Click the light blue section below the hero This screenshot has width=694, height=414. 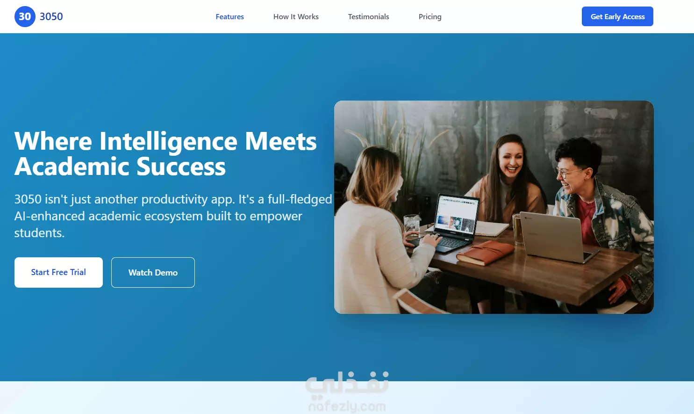coord(347,398)
